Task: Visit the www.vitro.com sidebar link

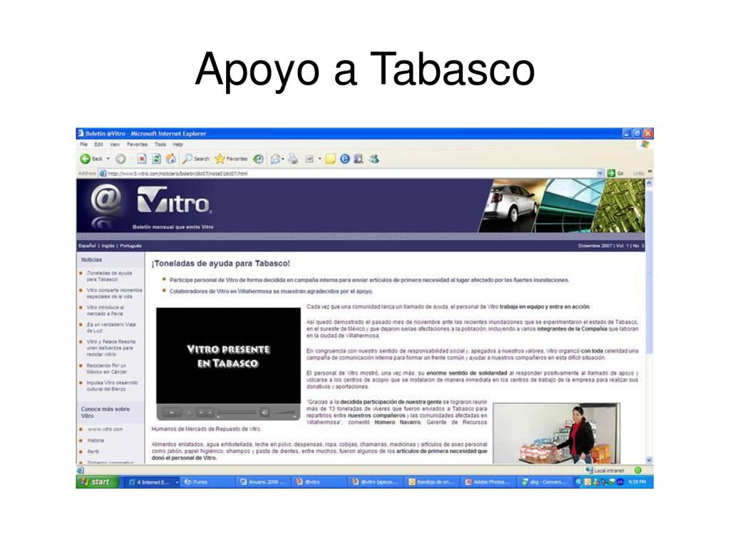Action: [106, 429]
